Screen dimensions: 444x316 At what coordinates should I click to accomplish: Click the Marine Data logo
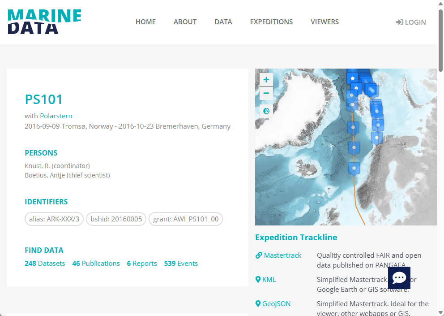coord(44,22)
